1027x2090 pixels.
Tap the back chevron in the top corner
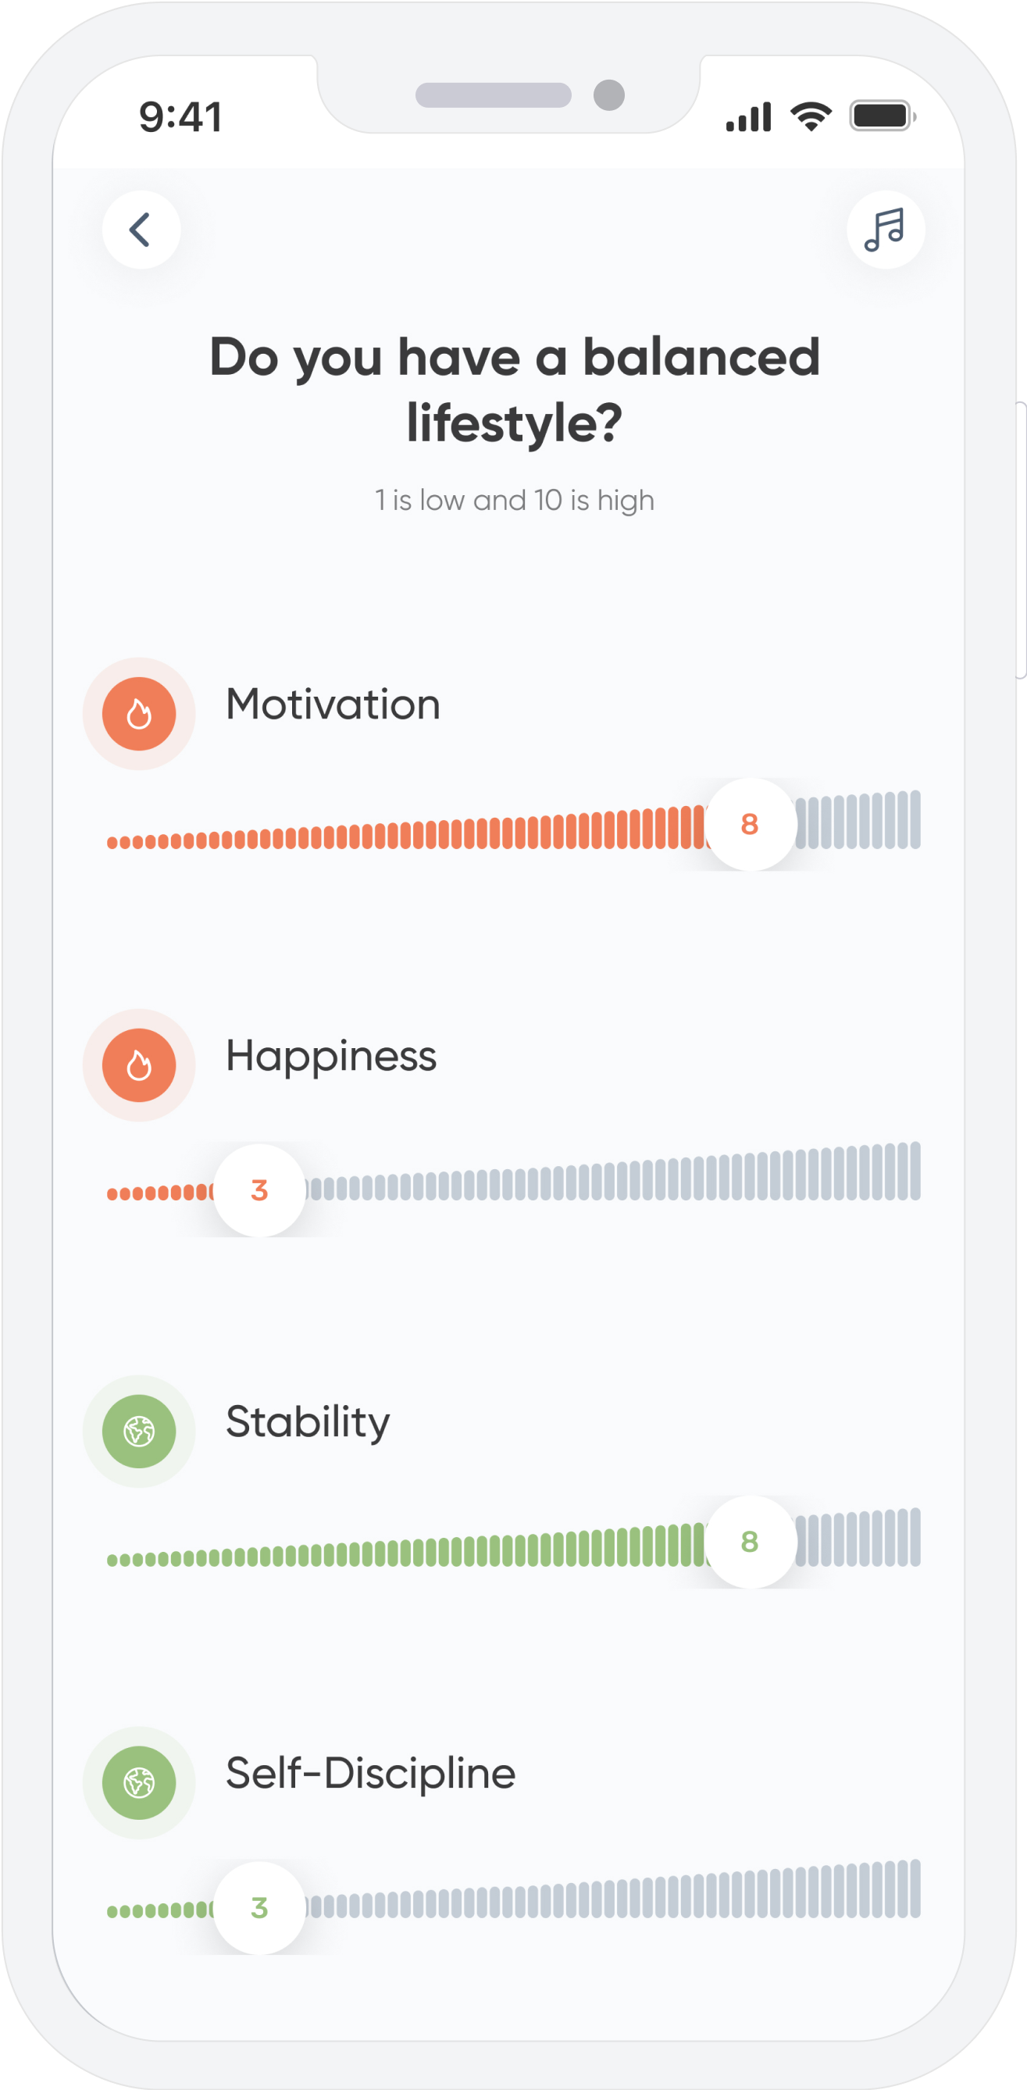click(141, 230)
